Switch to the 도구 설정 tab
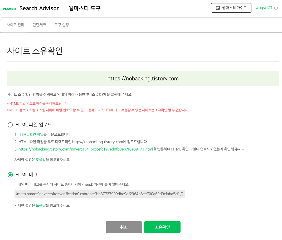Viewport: 282px width, 240px height. pos(62,25)
